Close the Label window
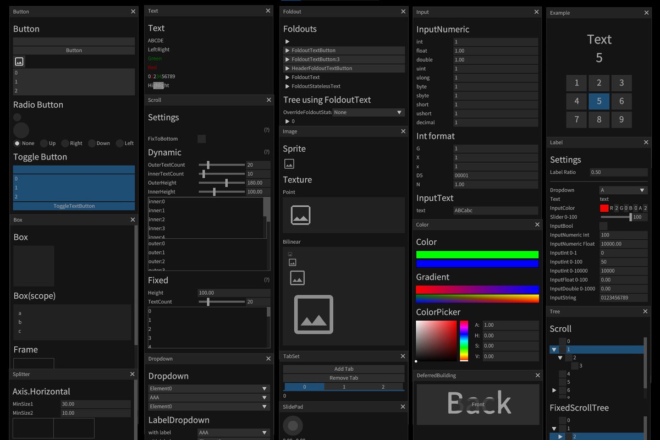Viewport: 660px width, 440px height. click(646, 142)
